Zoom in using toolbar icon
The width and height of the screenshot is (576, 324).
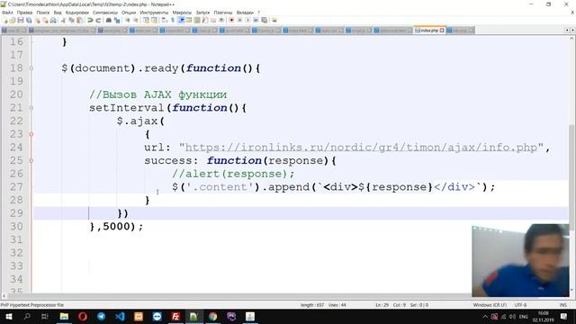(x=128, y=20)
